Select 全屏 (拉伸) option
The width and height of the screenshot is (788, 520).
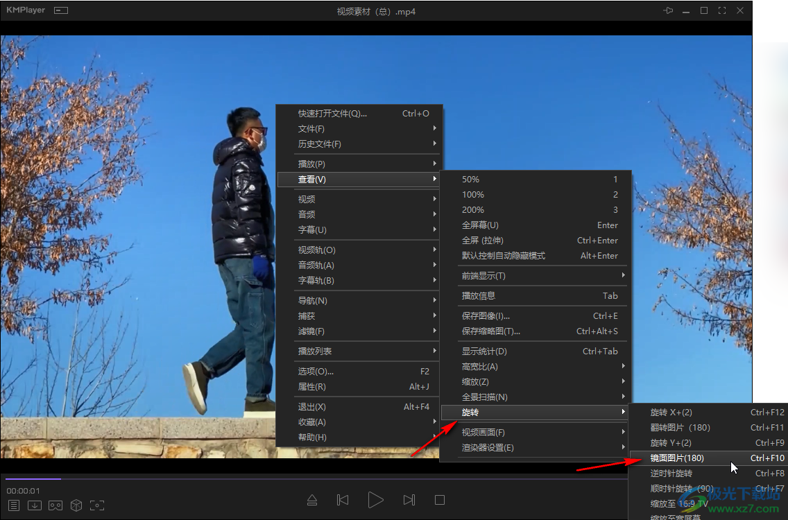[x=535, y=241]
